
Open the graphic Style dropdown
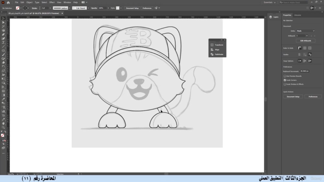tap(121, 8)
